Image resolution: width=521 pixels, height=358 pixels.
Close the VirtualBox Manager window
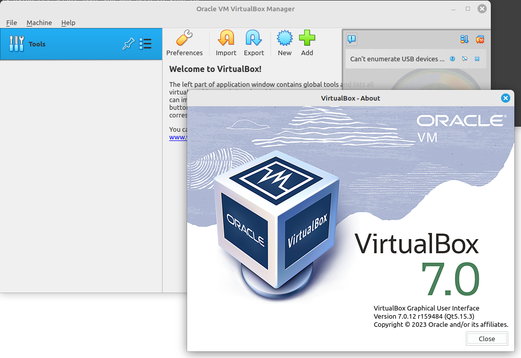[x=482, y=9]
